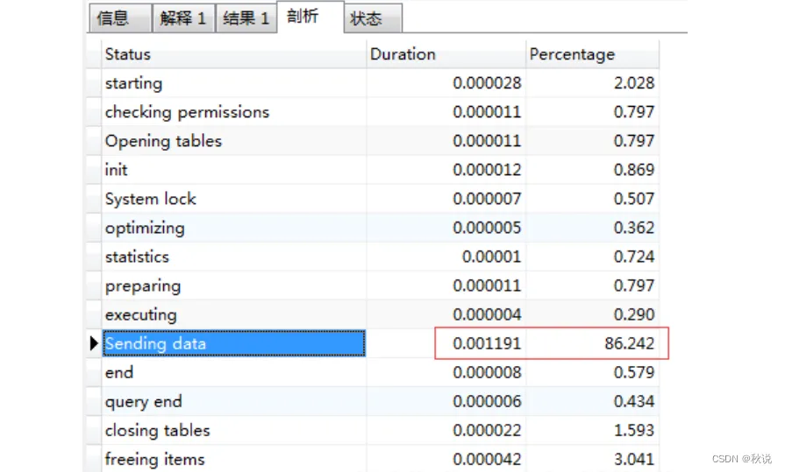Select the 'statistics' status cell
Viewport: 785px width, 472px height.
tap(234, 257)
